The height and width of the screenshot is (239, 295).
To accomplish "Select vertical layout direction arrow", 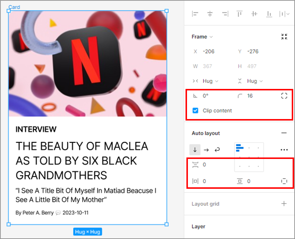I will click(195, 150).
